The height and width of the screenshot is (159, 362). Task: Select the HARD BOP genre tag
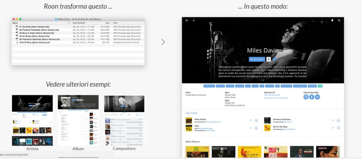click(x=220, y=86)
